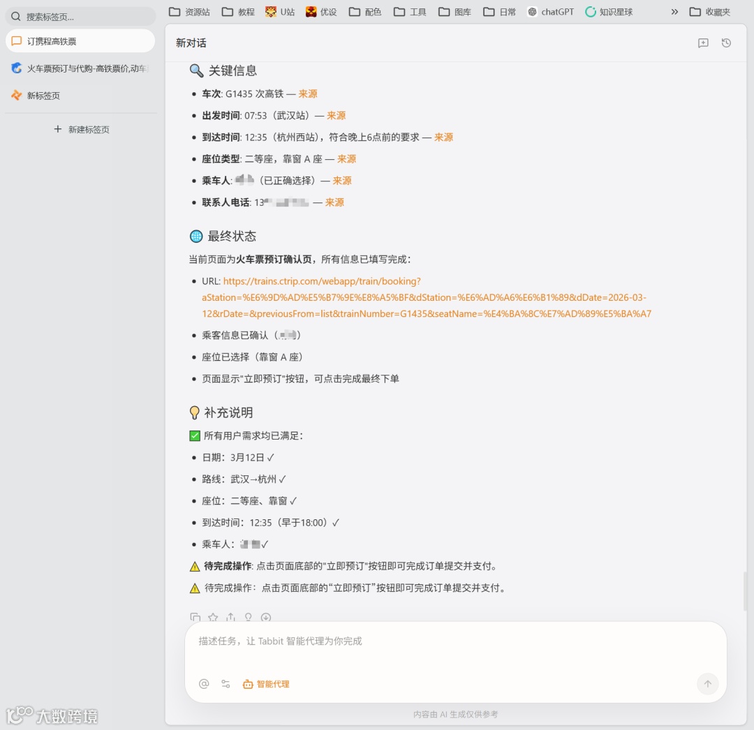The width and height of the screenshot is (754, 730).
Task: Open the 知识星球 bookmark
Action: coord(609,12)
